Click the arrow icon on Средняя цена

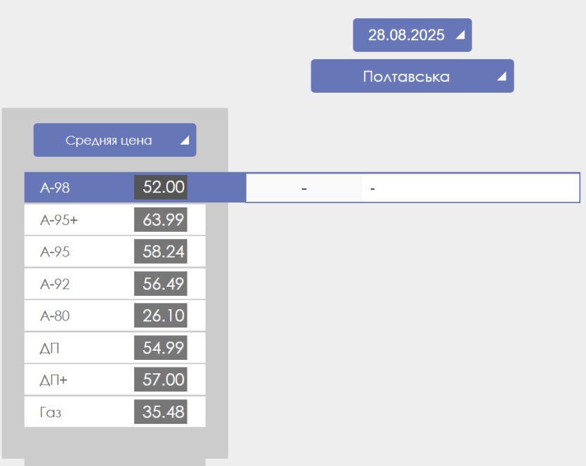pyautogui.click(x=184, y=141)
